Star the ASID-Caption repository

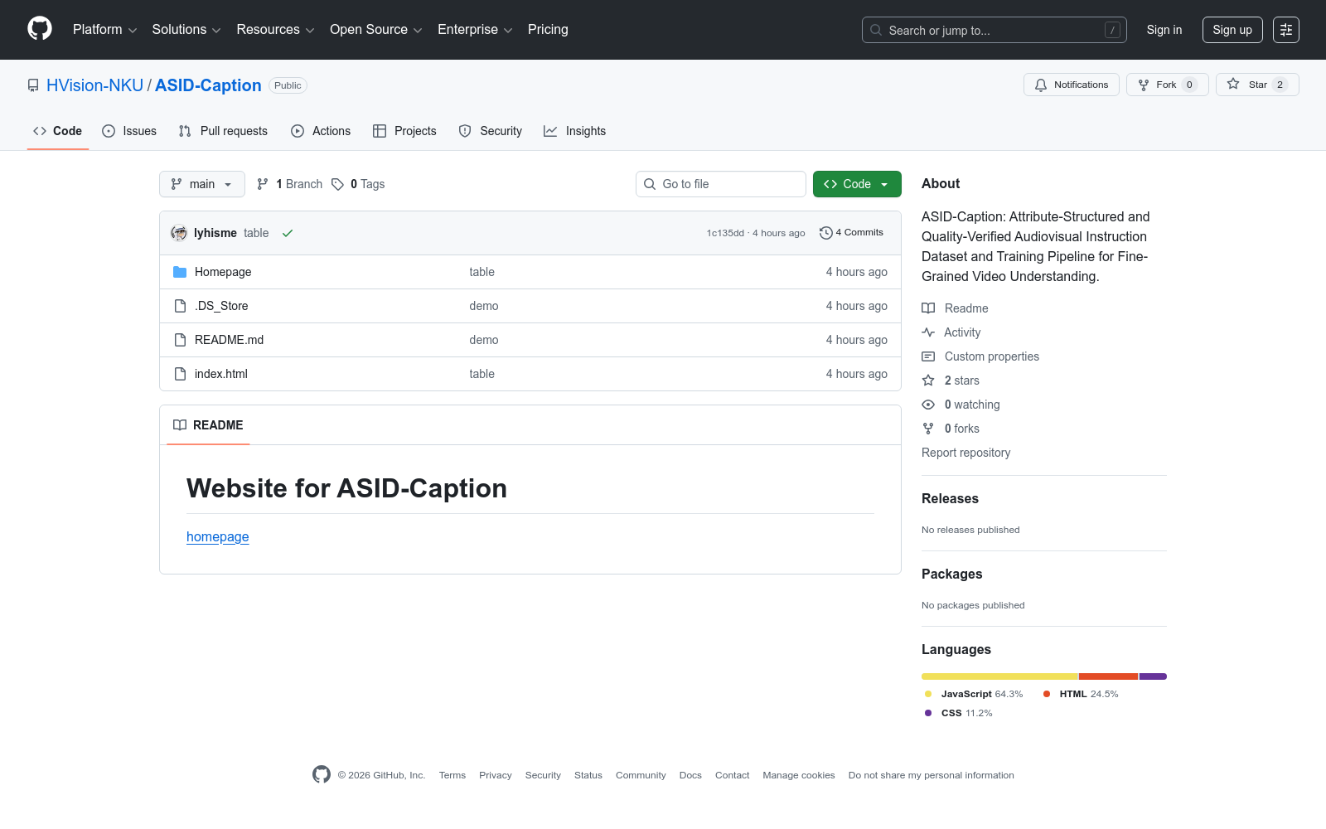coord(1257,85)
